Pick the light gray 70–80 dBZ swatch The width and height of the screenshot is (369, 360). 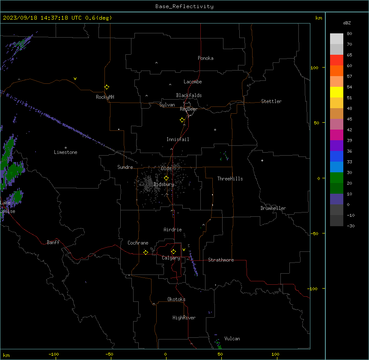coord(336,39)
